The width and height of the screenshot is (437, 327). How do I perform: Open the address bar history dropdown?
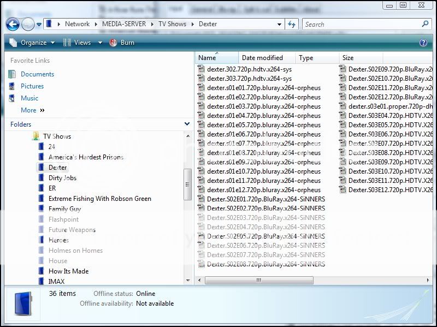point(279,24)
